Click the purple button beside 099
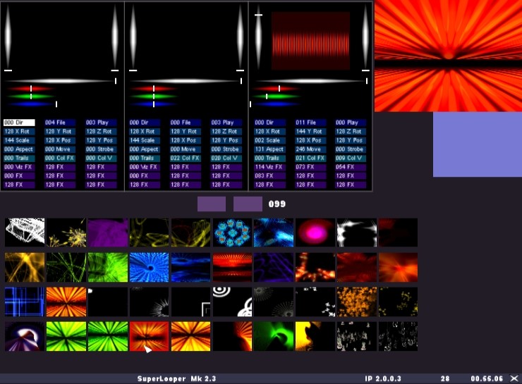Image resolution: width=522 pixels, height=384 pixels. 248,204
